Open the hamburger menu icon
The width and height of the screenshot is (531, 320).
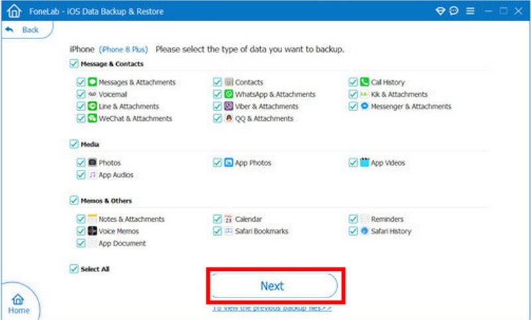point(470,11)
